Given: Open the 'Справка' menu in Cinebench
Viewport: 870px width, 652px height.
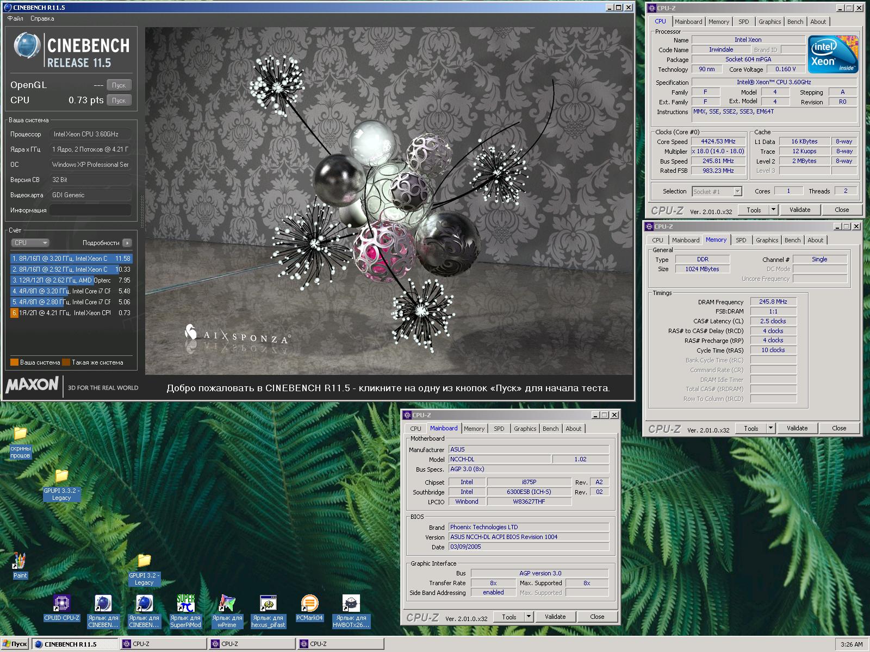Looking at the screenshot, I should pos(42,18).
